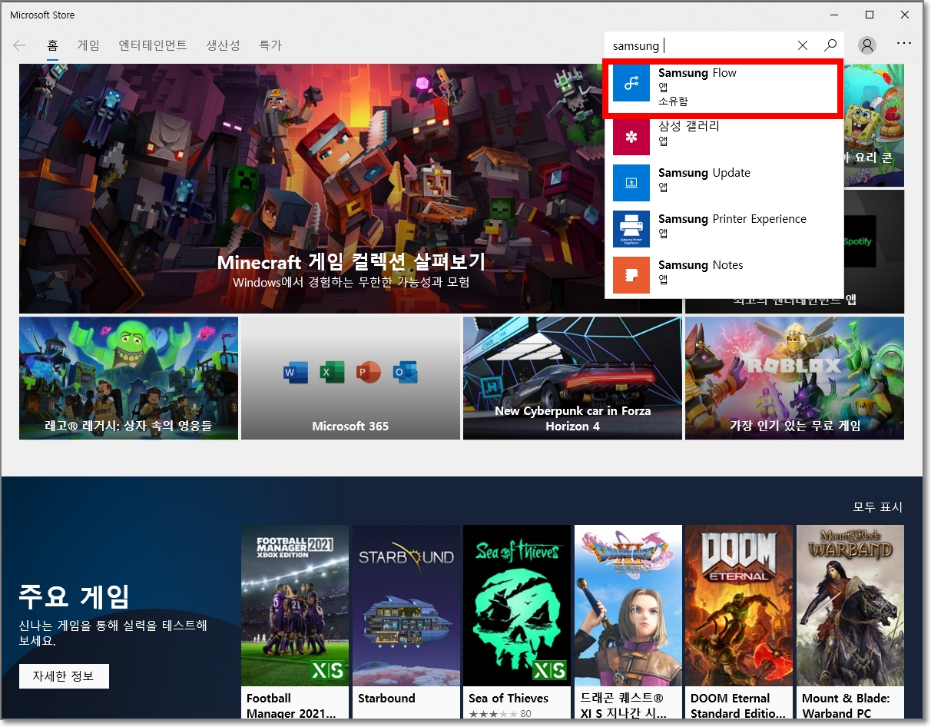Image resolution: width=931 pixels, height=727 pixels.
Task: Switch to the 게임 tab
Action: pyautogui.click(x=88, y=45)
